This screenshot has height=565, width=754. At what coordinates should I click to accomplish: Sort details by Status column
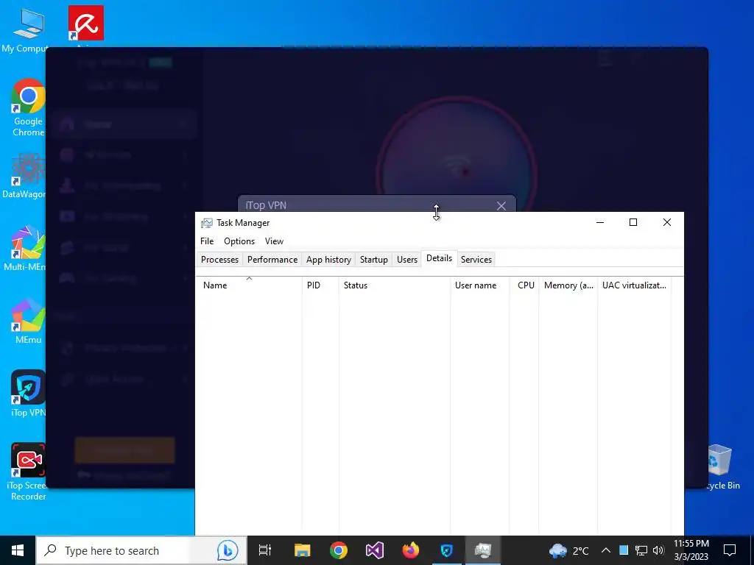pos(395,285)
